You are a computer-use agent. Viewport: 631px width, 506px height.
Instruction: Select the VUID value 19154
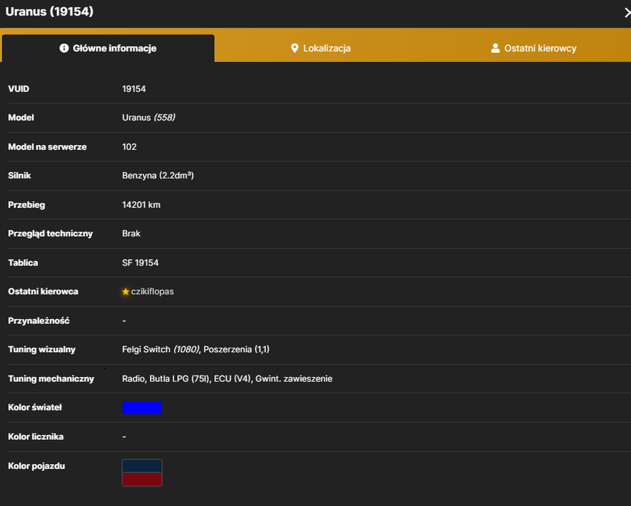pos(134,89)
